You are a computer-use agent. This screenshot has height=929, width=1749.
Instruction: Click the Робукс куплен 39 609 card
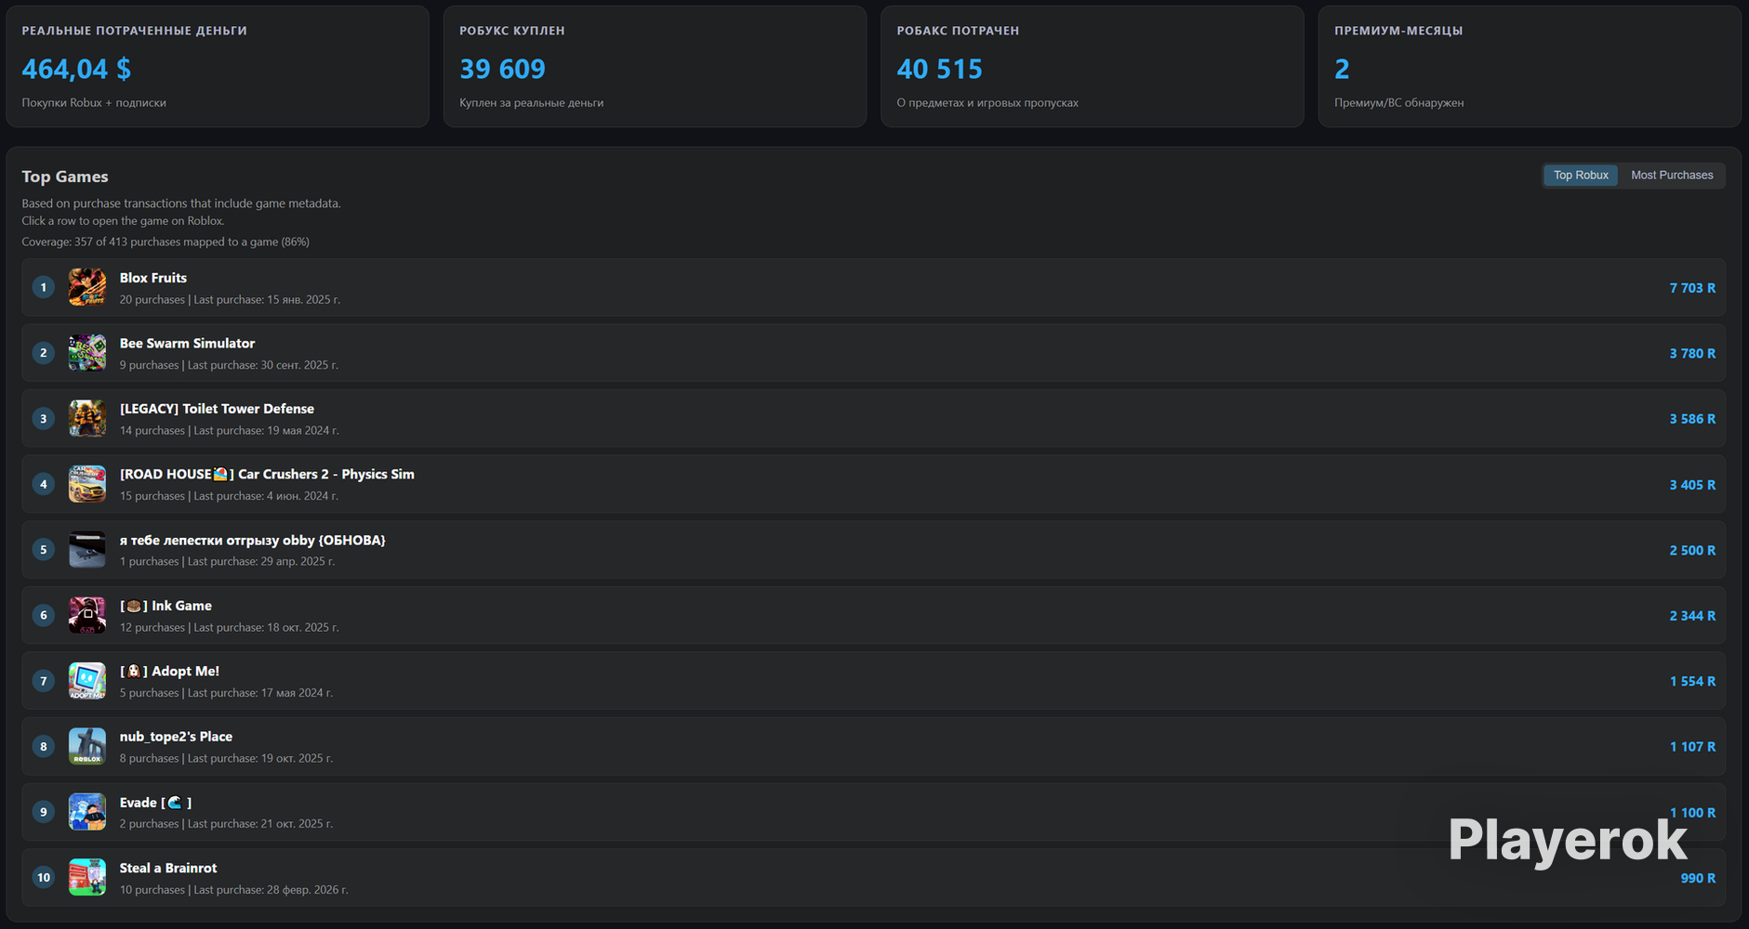click(655, 67)
